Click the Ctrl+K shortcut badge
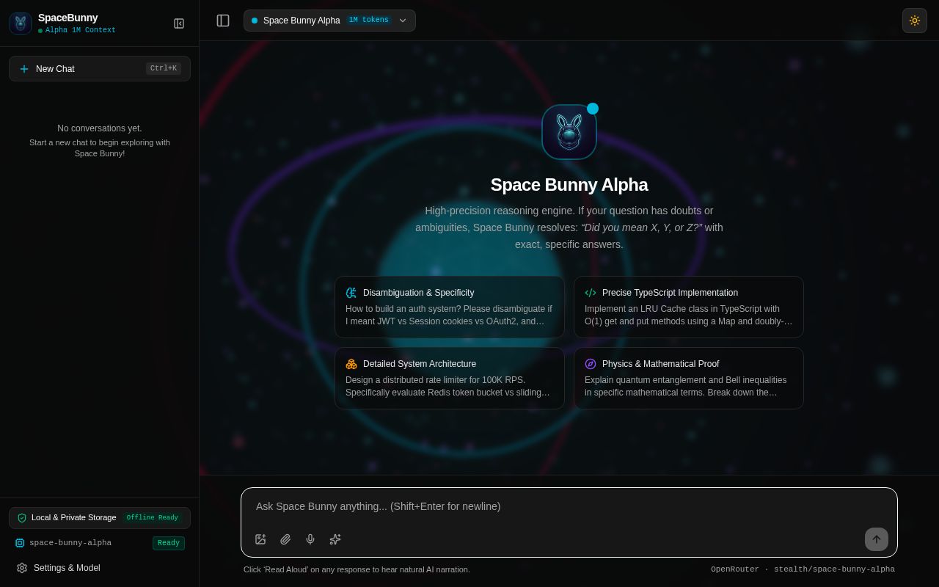The image size is (939, 587). click(x=164, y=68)
